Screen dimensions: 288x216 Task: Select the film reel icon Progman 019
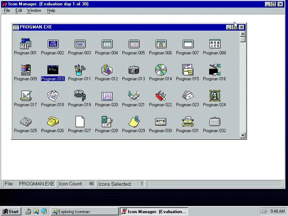click(x=80, y=95)
